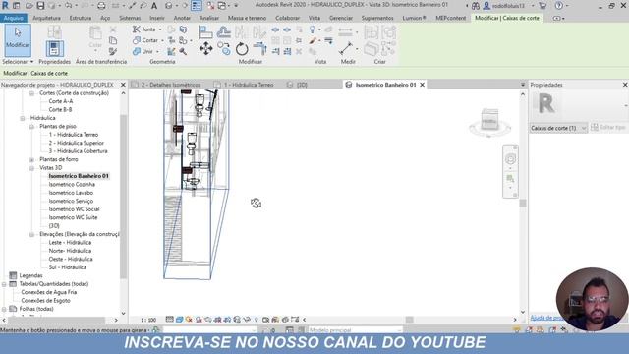The width and height of the screenshot is (629, 354).
Task: Click Editar tipo button in Propriedades
Action: 608,127
